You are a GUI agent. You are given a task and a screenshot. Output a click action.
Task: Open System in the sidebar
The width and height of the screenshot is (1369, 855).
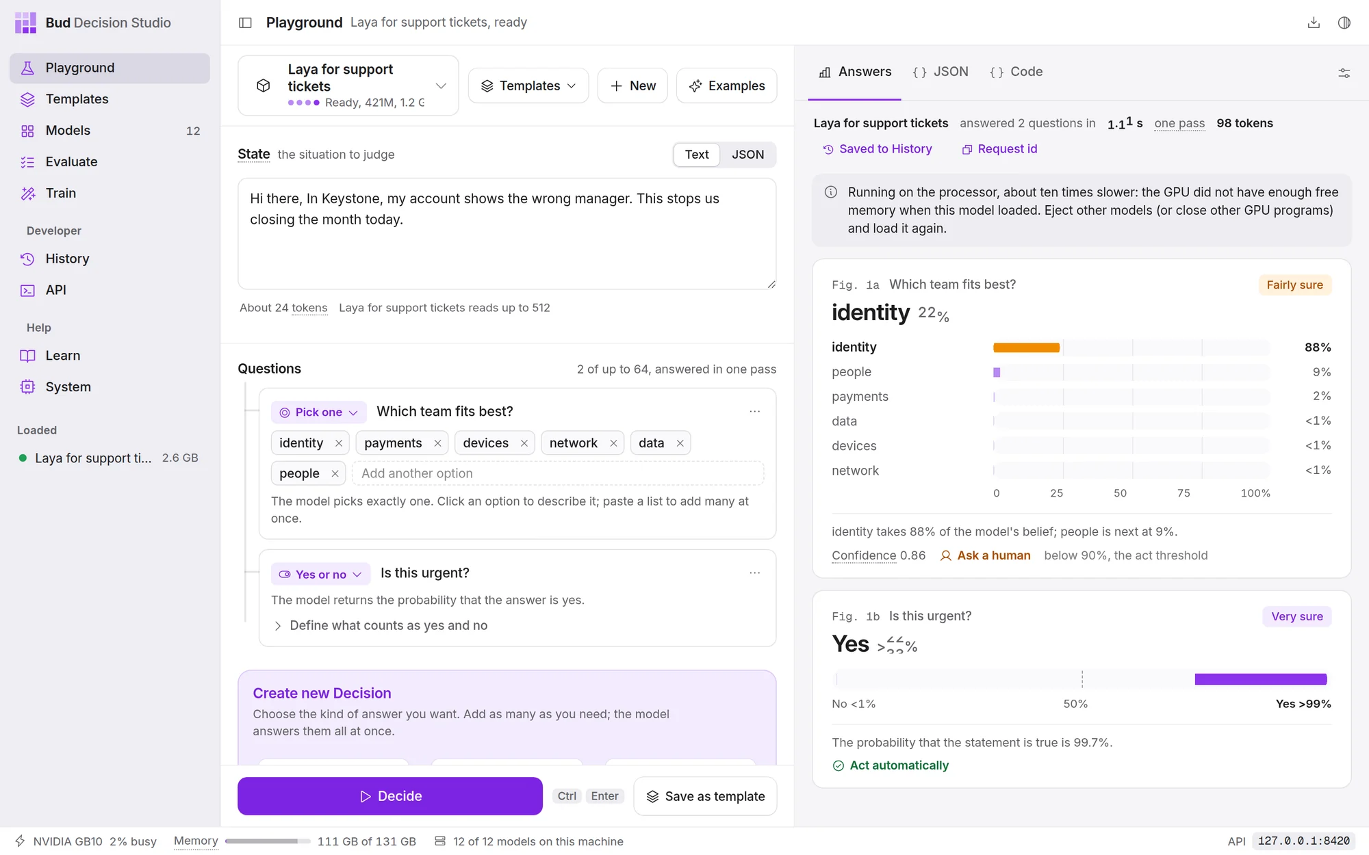click(110, 387)
